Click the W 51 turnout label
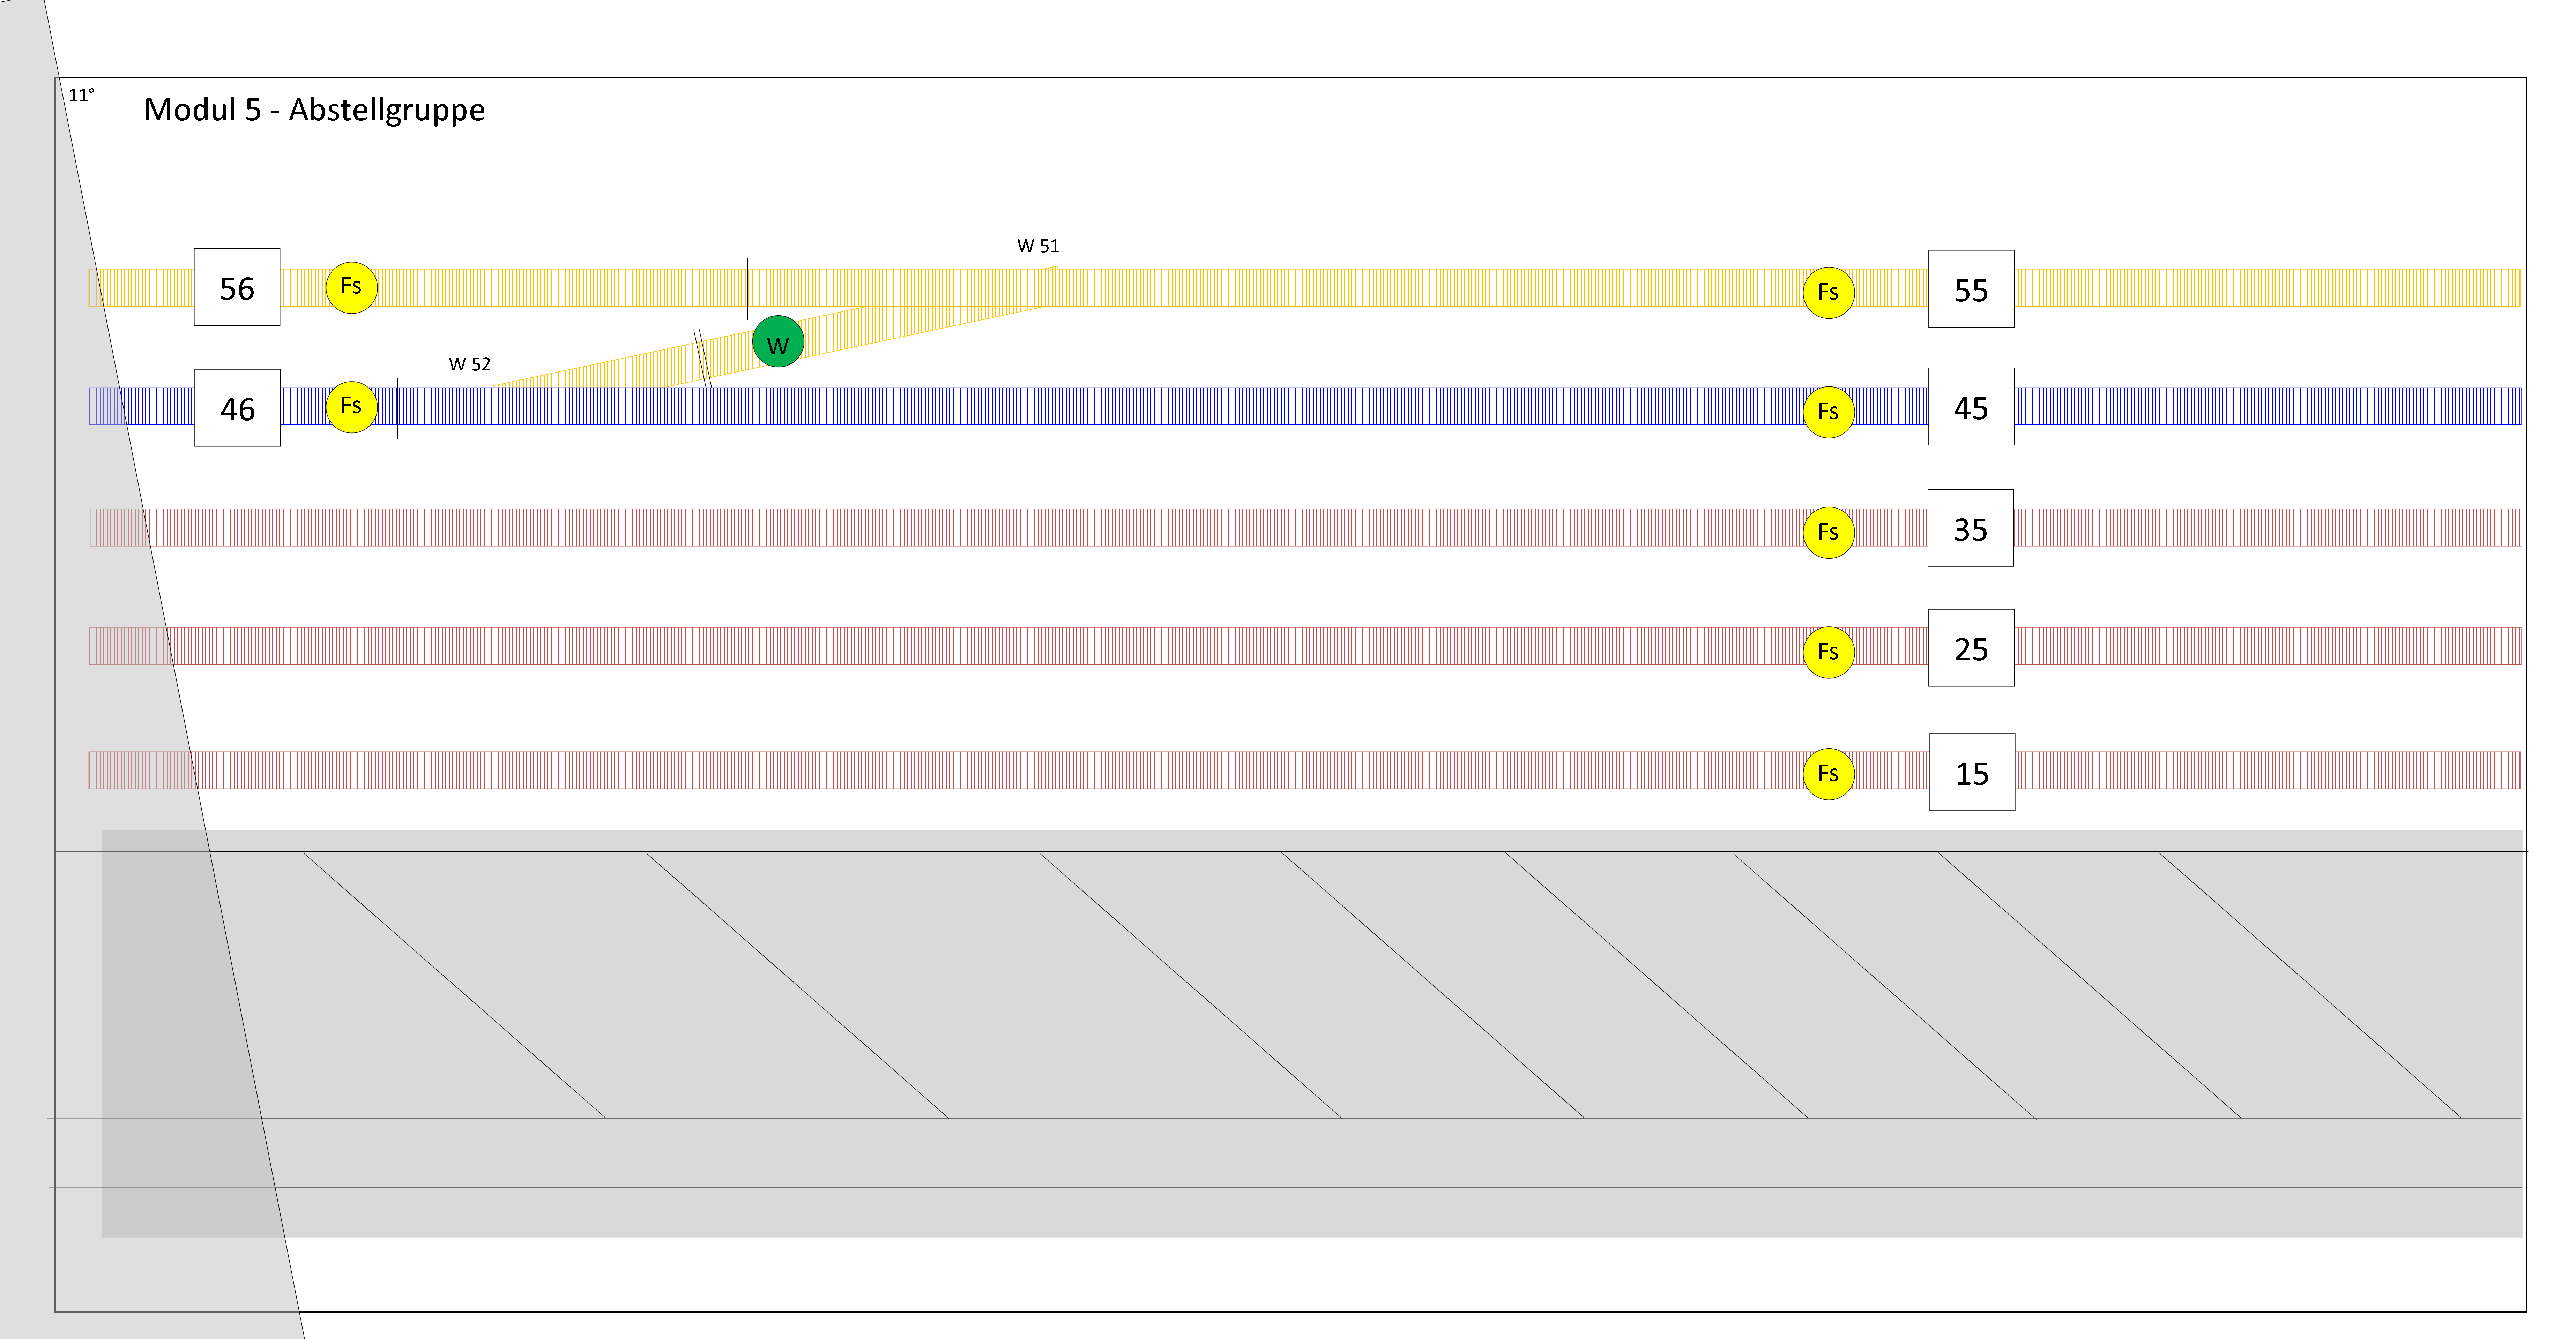Image resolution: width=2576 pixels, height=1339 pixels. (1038, 246)
